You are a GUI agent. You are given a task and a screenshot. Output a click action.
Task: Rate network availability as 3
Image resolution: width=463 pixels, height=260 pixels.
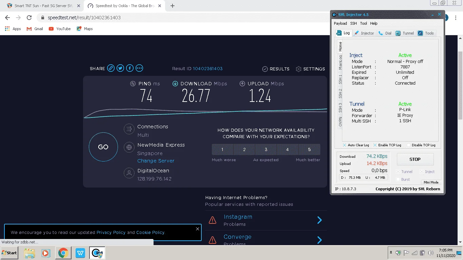(266, 150)
